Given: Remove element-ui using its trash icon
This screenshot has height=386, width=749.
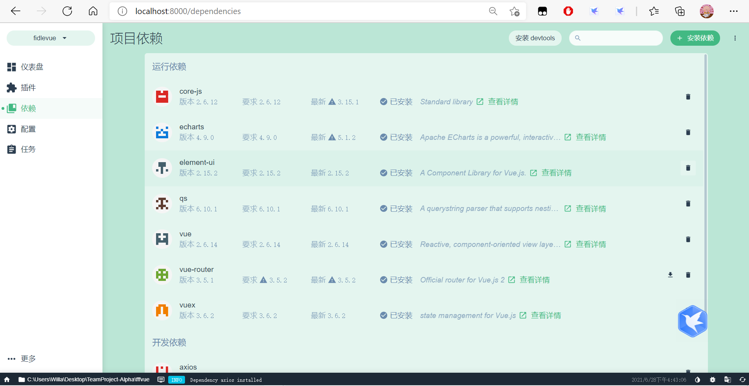Looking at the screenshot, I should pos(688,168).
